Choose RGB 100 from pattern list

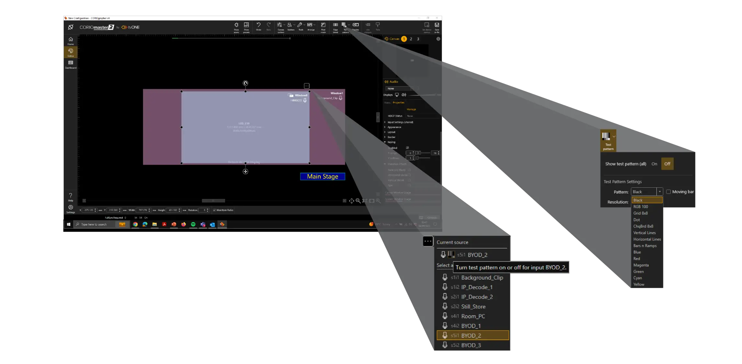[x=647, y=206]
